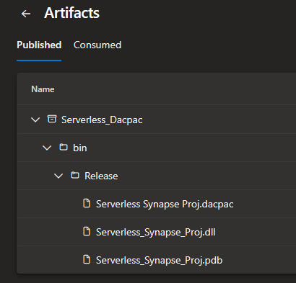Go back using the left arrow icon
The image size is (296, 283).
tap(26, 14)
